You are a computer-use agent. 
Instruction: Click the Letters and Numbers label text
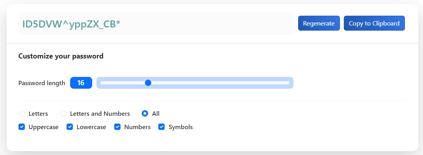click(x=100, y=114)
